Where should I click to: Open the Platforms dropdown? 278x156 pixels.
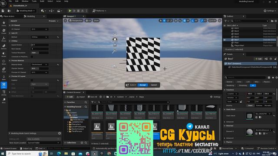pyautogui.click(x=99, y=11)
